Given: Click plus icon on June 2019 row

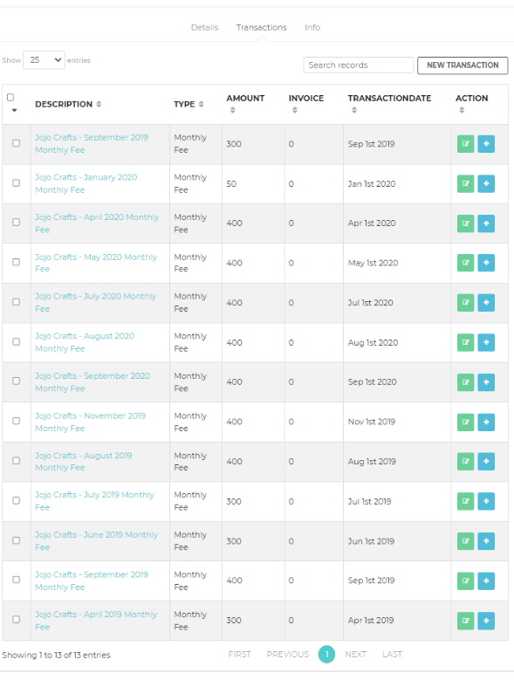Looking at the screenshot, I should tap(486, 541).
